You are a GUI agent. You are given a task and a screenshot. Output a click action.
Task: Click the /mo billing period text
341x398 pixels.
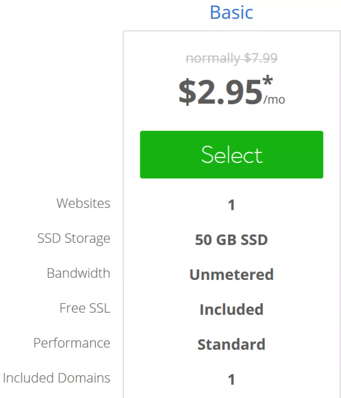(274, 99)
